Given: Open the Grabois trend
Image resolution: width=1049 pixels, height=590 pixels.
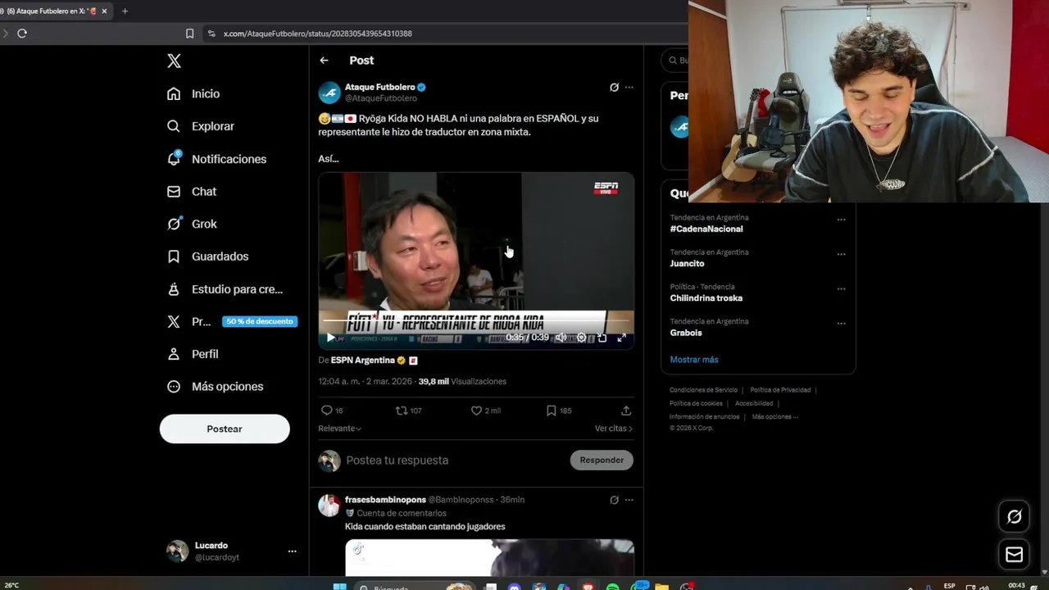Looking at the screenshot, I should point(686,333).
